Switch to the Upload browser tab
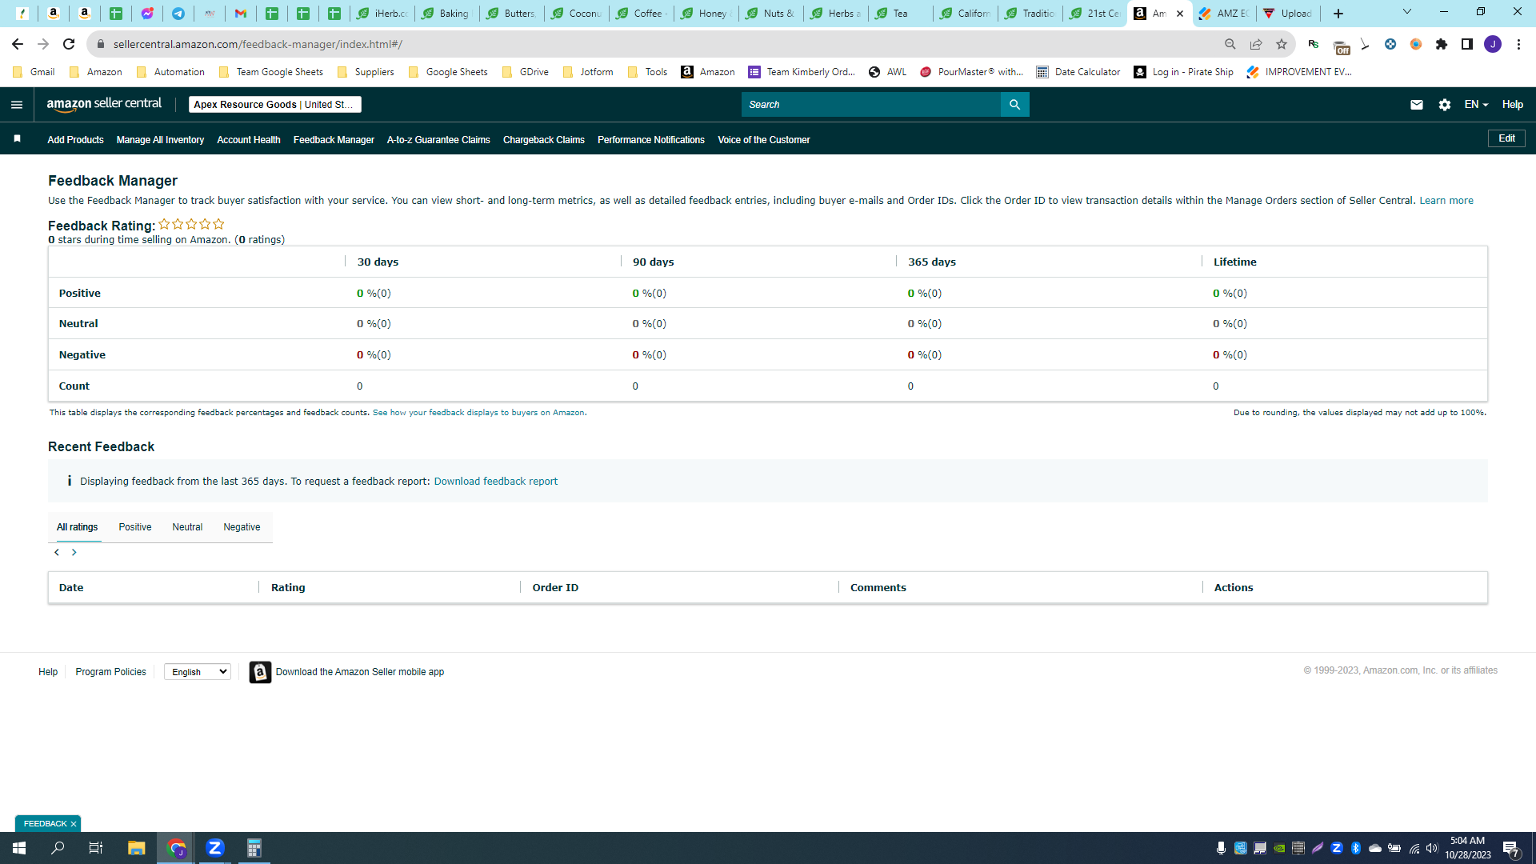 pos(1287,14)
